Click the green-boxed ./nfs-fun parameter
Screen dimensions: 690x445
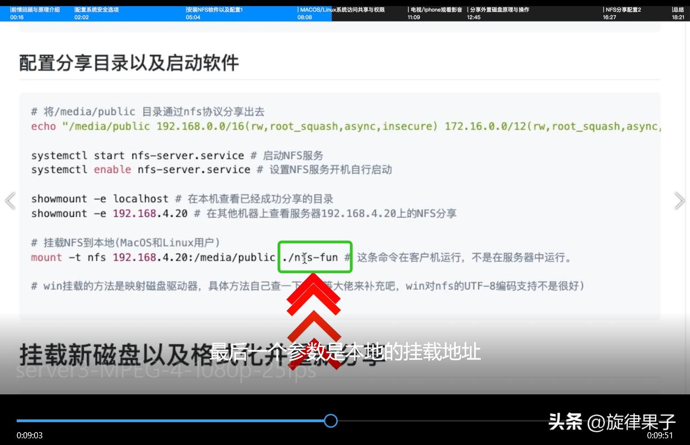pos(315,257)
